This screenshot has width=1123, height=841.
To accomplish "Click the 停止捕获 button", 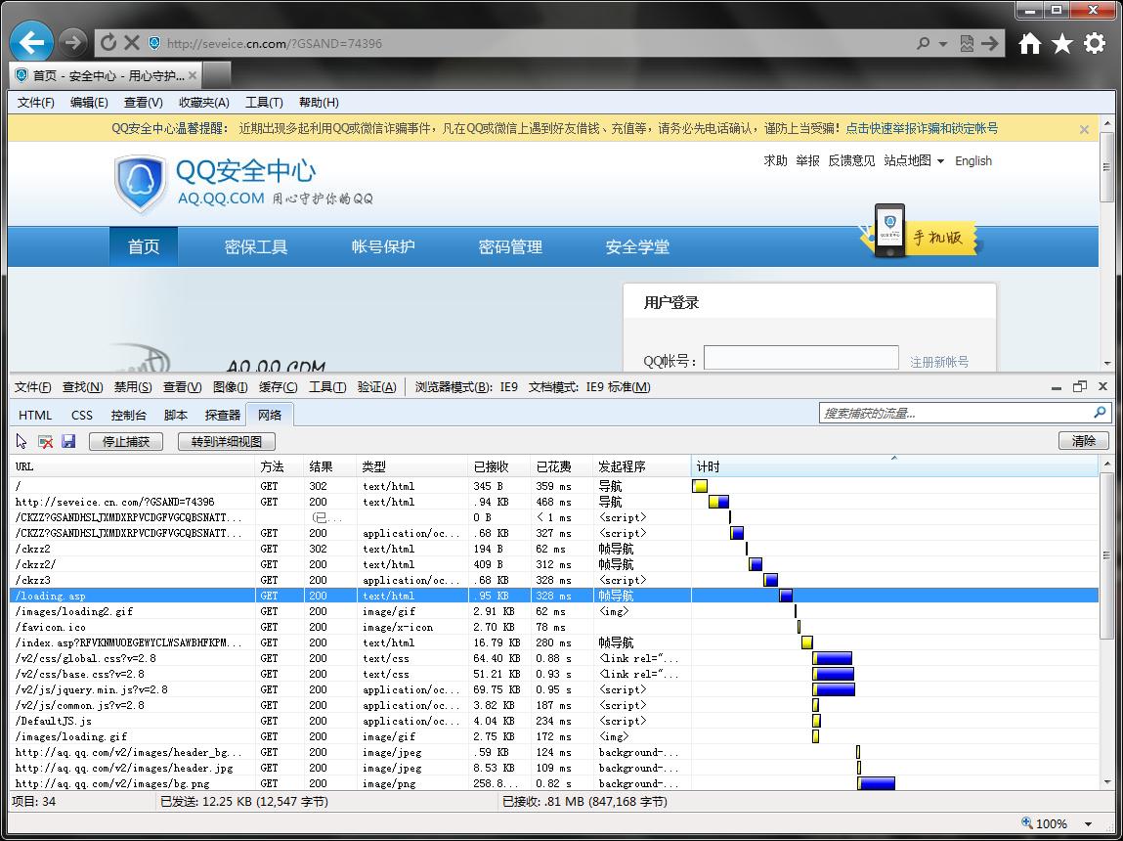I will [x=126, y=441].
